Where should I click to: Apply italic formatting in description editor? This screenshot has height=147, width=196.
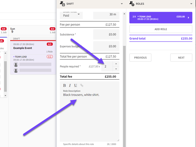point(70,86)
